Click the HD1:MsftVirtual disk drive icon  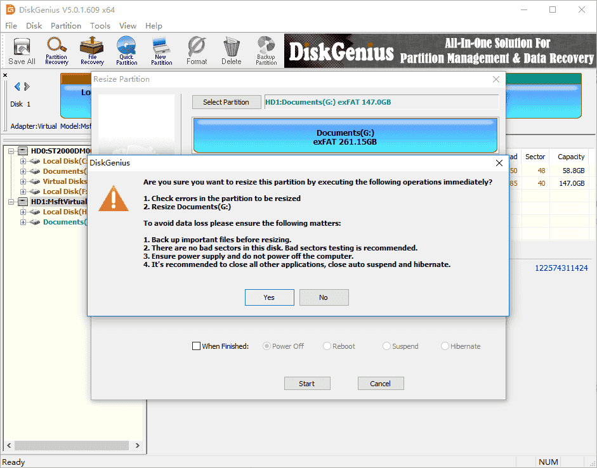click(23, 202)
